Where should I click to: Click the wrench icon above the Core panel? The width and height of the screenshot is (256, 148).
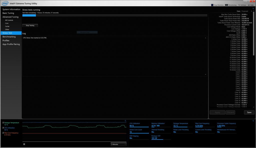point(253,8)
